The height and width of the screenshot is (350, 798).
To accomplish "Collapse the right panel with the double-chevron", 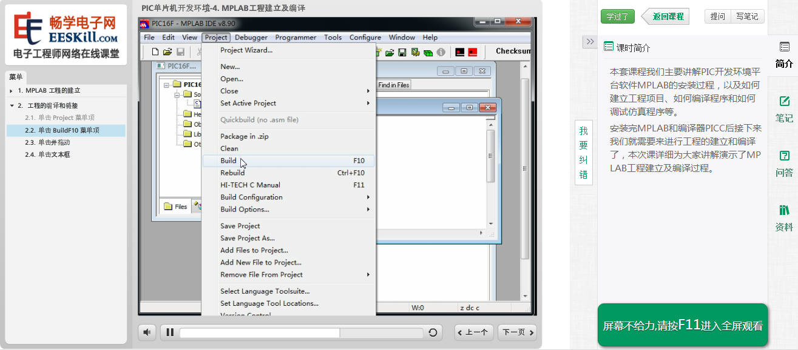I will [590, 41].
